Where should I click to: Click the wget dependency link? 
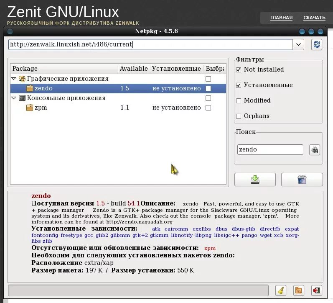266,235
